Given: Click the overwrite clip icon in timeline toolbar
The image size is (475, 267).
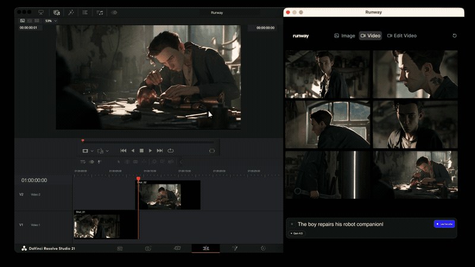Looking at the screenshot, I should tap(163, 162).
